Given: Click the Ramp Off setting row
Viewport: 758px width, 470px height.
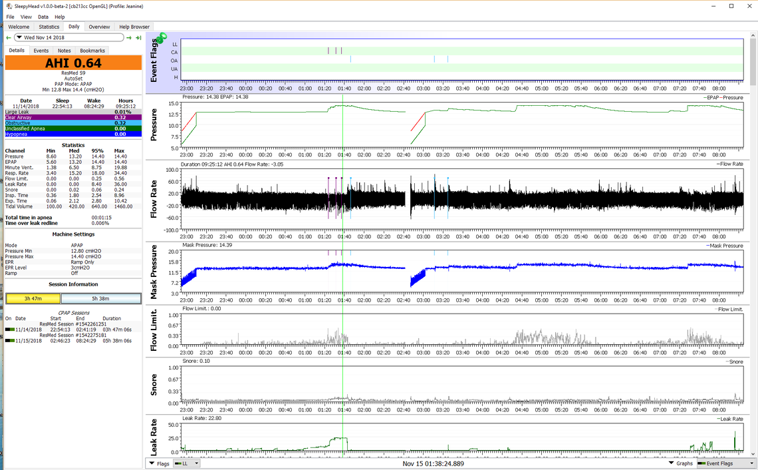Looking at the screenshot, I should (73, 274).
